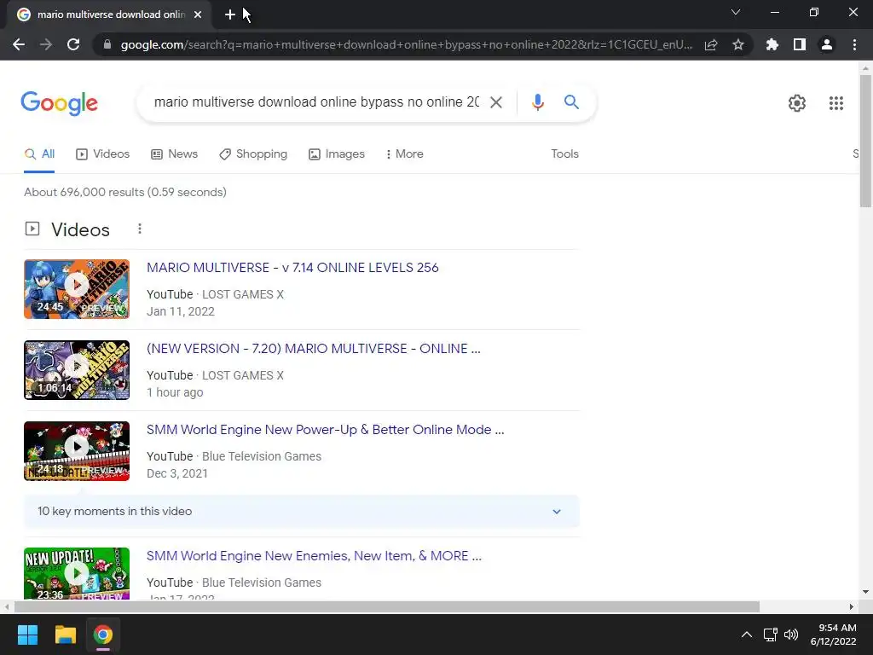View site lock information
873x655 pixels.
coord(107,44)
